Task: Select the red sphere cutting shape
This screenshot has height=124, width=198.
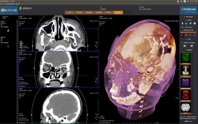Action: 182,35
